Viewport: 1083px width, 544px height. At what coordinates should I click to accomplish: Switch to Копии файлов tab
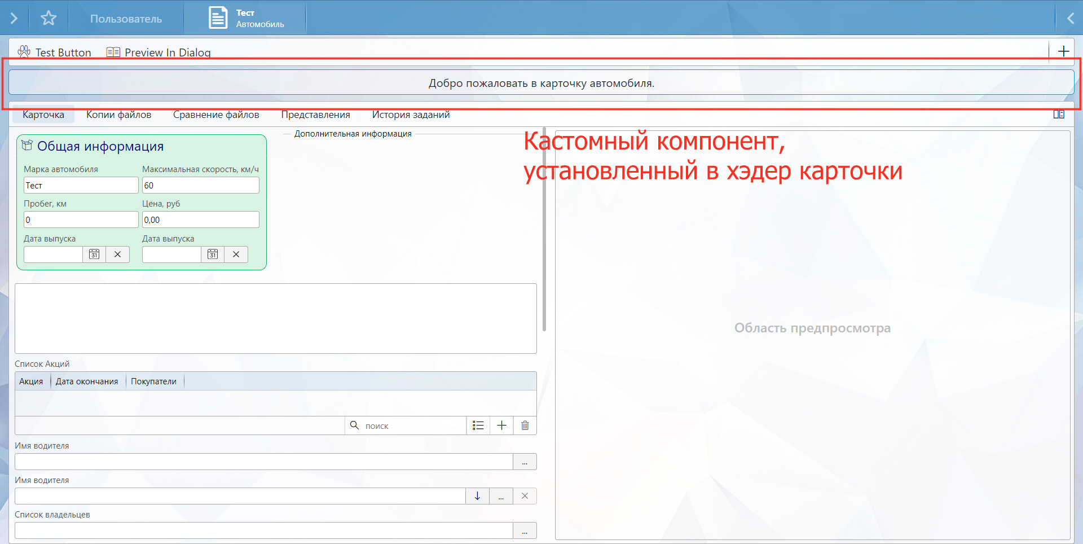pyautogui.click(x=118, y=115)
